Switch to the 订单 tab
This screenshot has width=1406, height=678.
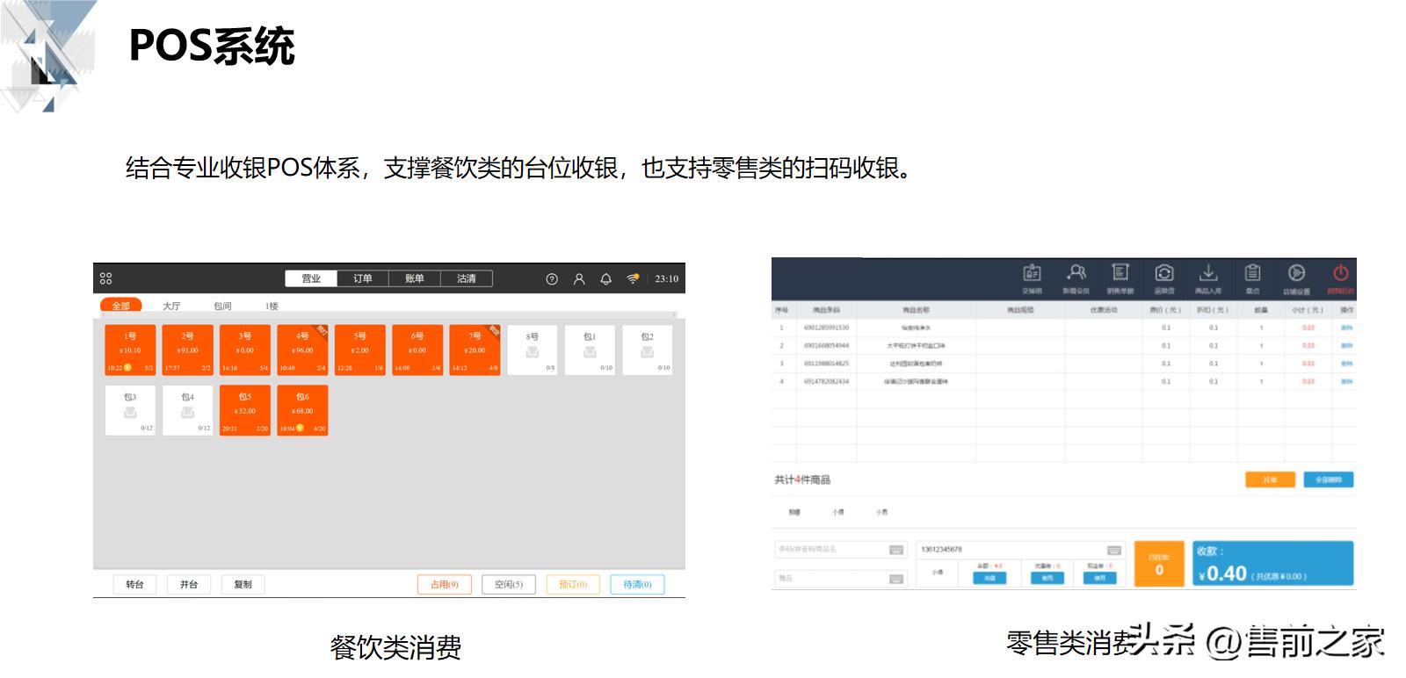click(363, 278)
